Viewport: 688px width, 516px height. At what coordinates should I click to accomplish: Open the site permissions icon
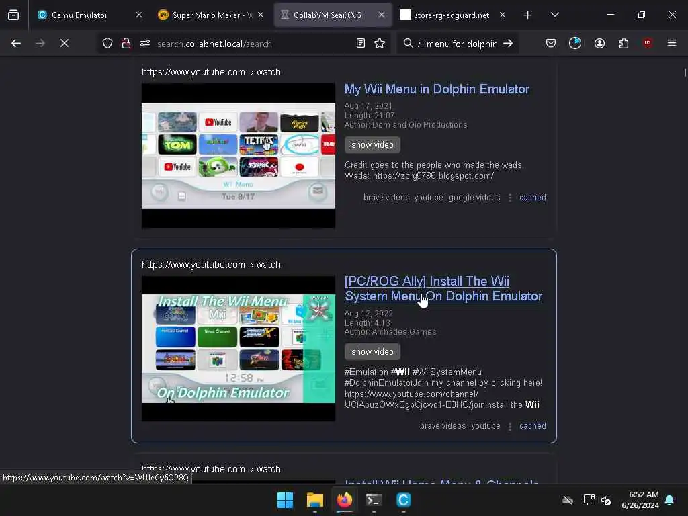145,43
